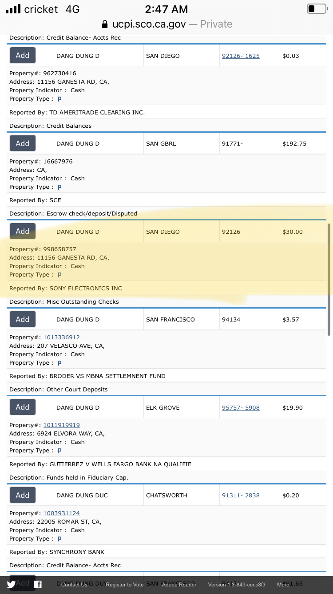Image resolution: width=333 pixels, height=594 pixels.
Task: Select 'Description: Misc Outstanding Checks'
Action: tap(64, 301)
